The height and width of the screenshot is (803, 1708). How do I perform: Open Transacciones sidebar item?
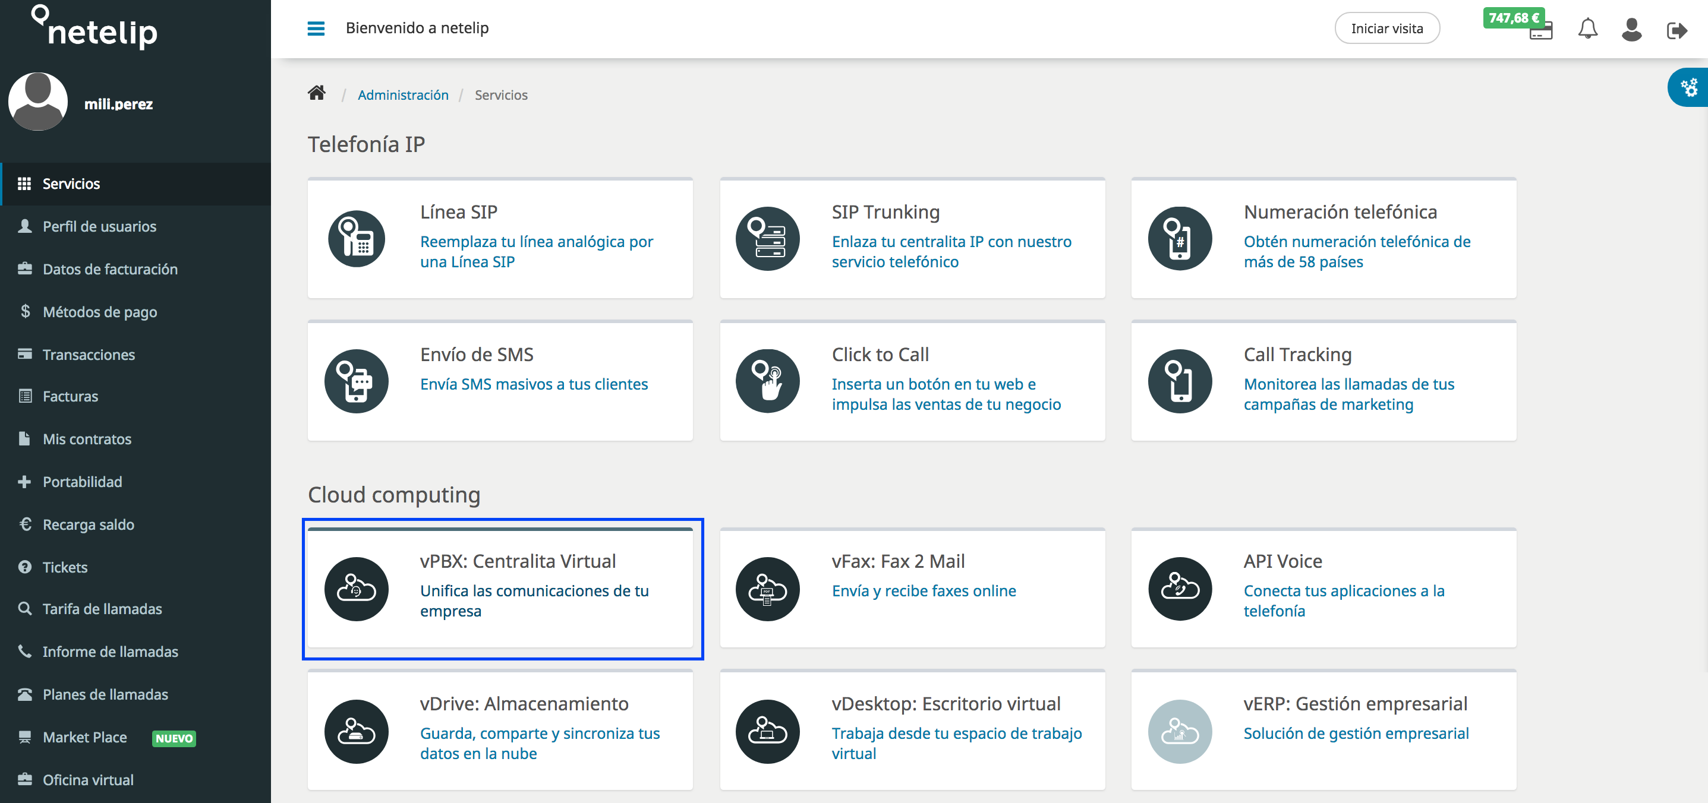coord(135,355)
